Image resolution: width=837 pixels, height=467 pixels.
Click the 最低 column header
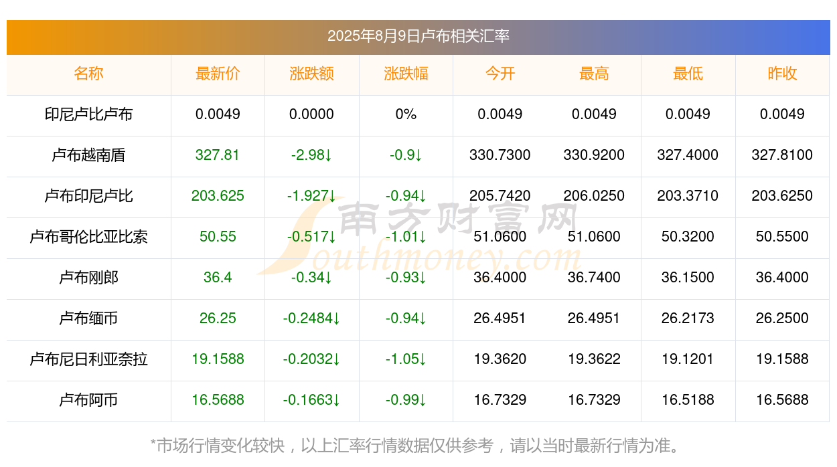(x=688, y=74)
